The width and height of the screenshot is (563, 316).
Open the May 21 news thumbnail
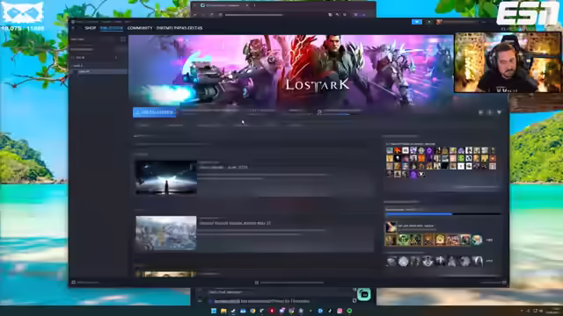pyautogui.click(x=166, y=233)
